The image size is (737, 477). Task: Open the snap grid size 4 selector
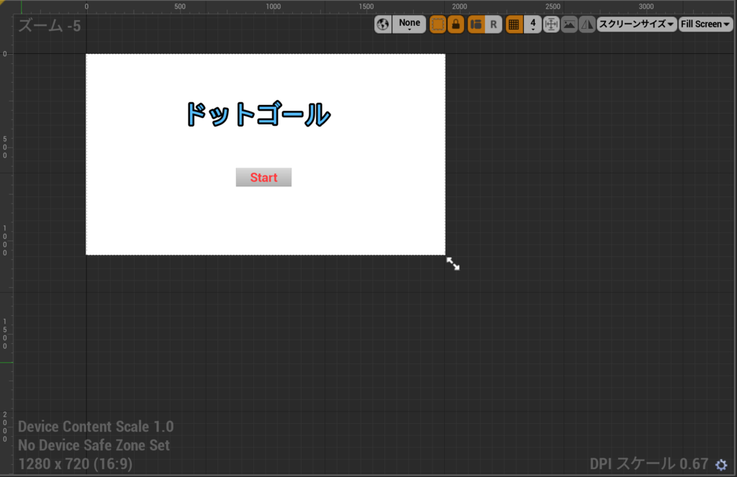click(x=533, y=24)
